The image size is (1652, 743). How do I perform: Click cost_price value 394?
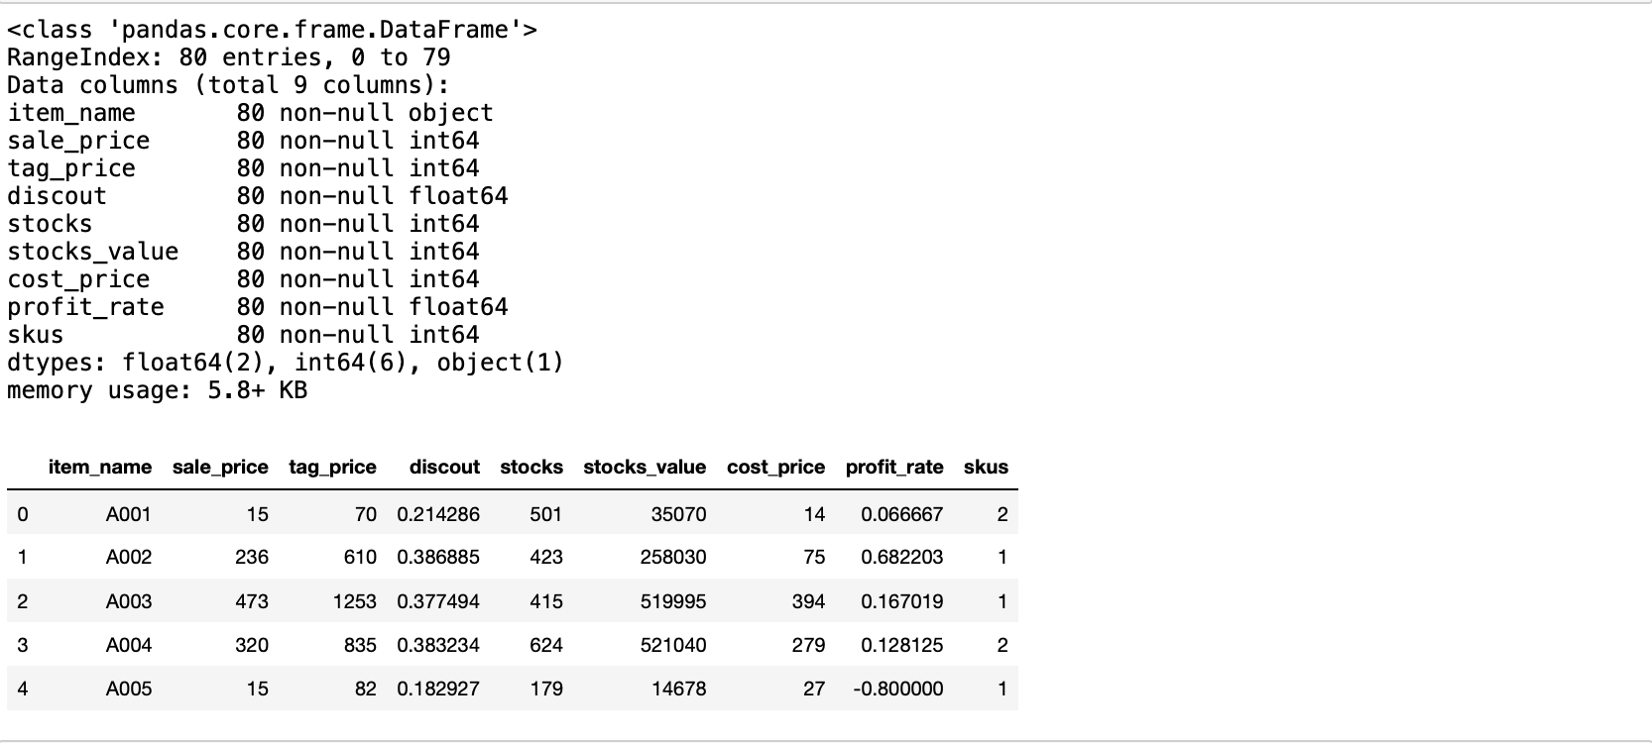[x=808, y=601]
